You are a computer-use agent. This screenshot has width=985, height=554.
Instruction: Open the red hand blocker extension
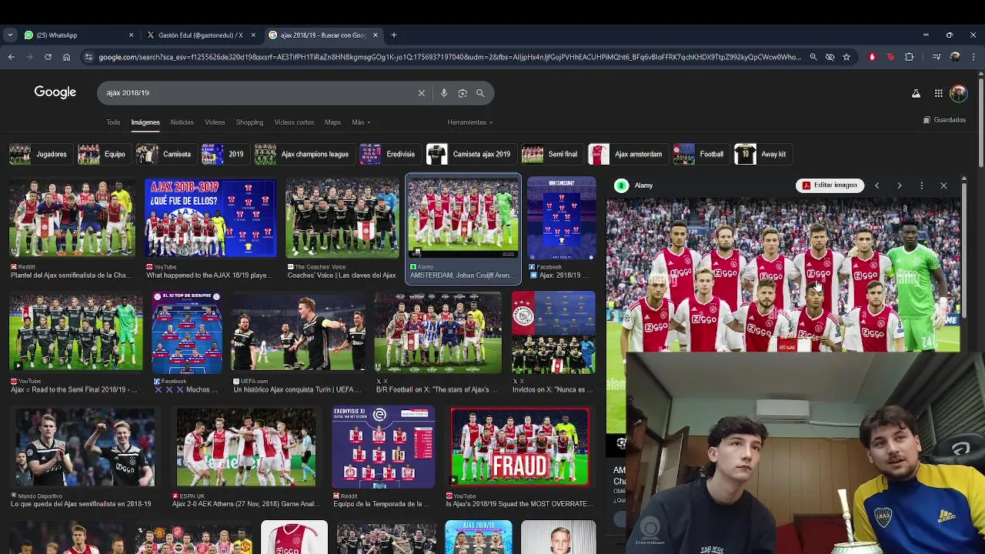pyautogui.click(x=872, y=57)
